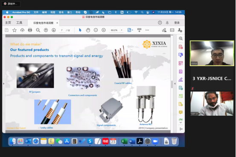Go to previous page with up arrow
The width and height of the screenshot is (236, 157).
[46, 30]
